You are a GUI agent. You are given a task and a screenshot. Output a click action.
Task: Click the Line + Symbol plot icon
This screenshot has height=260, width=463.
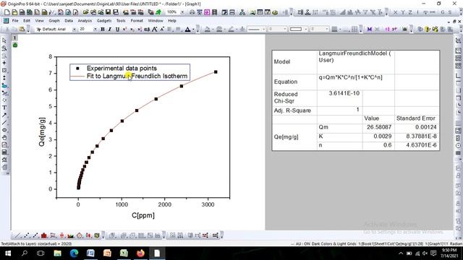[35, 235]
